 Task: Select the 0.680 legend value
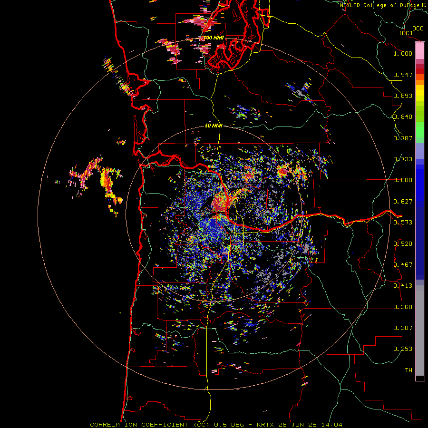(403, 180)
